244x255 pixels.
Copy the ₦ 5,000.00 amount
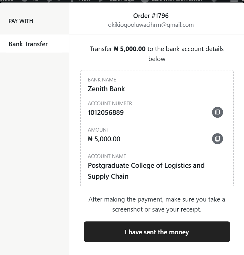tap(217, 139)
